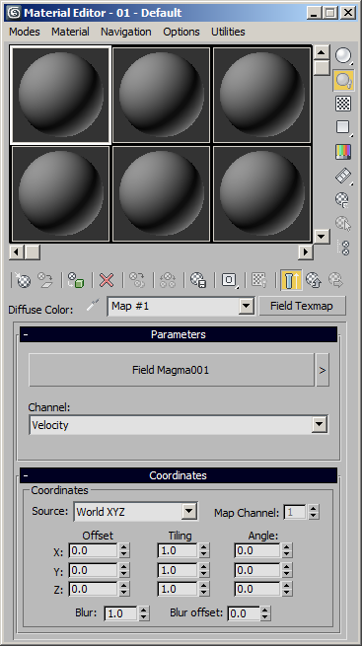This screenshot has width=362, height=646.
Task: Click the Blur offset spinner arrows
Action: point(265,613)
